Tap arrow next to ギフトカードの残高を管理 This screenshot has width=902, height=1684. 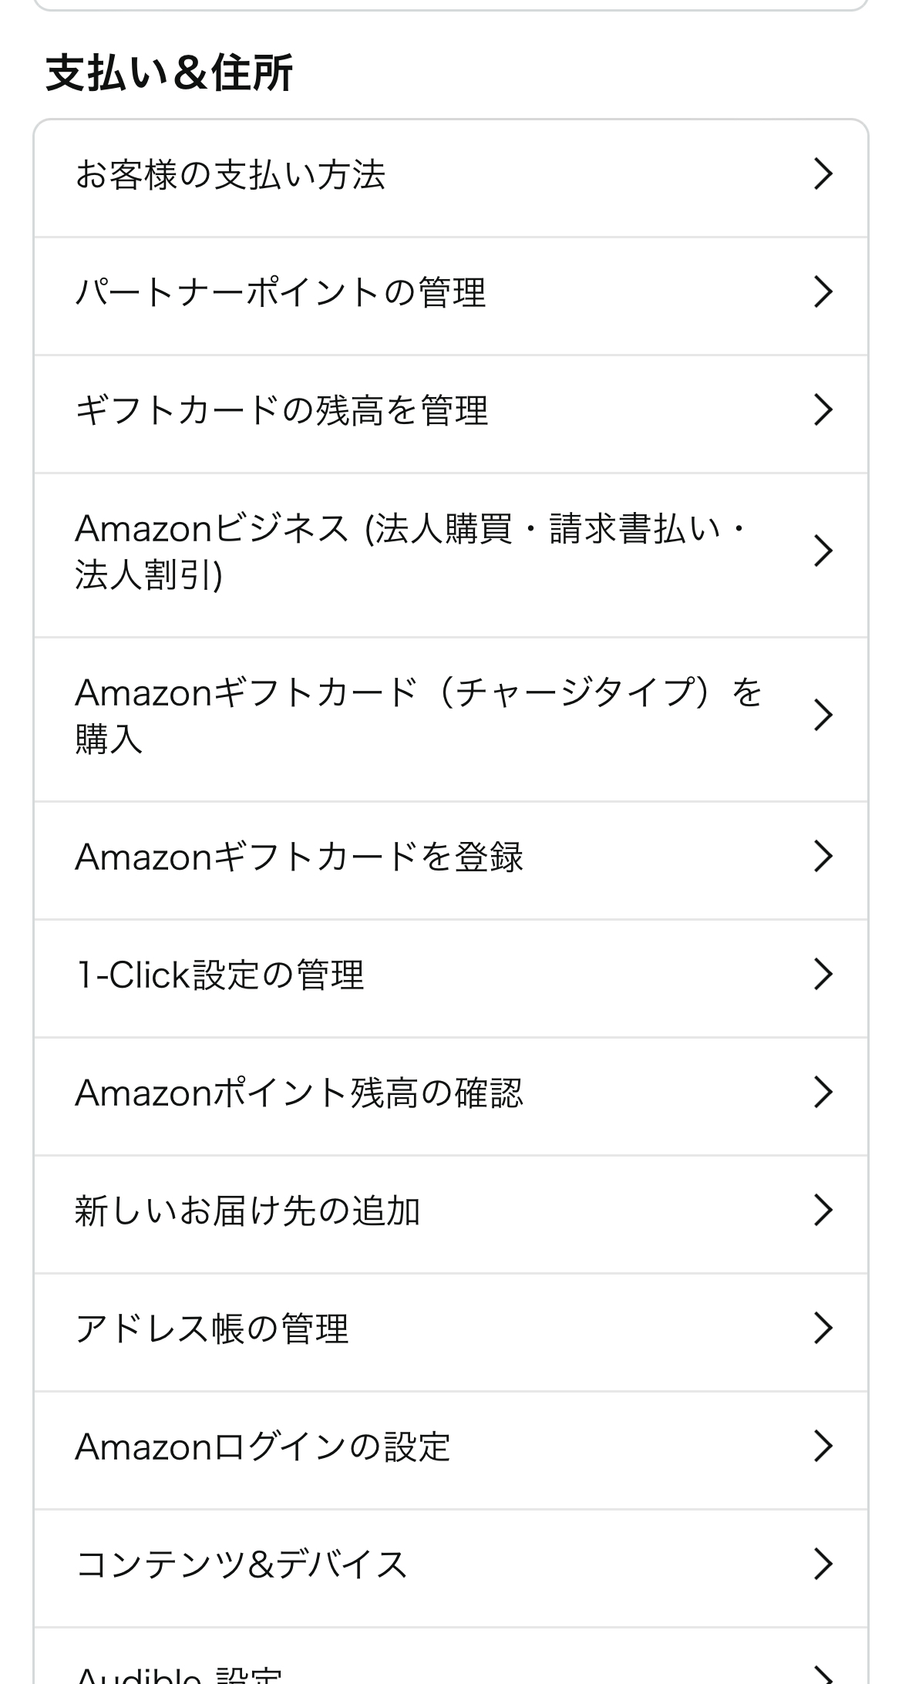coord(823,410)
